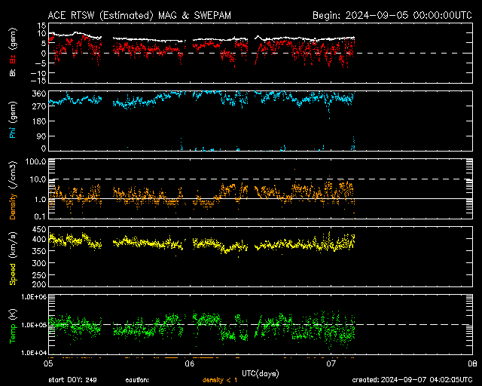This screenshot has width=482, height=386.
Task: Click the '250' speed axis value
Action: click(x=39, y=275)
